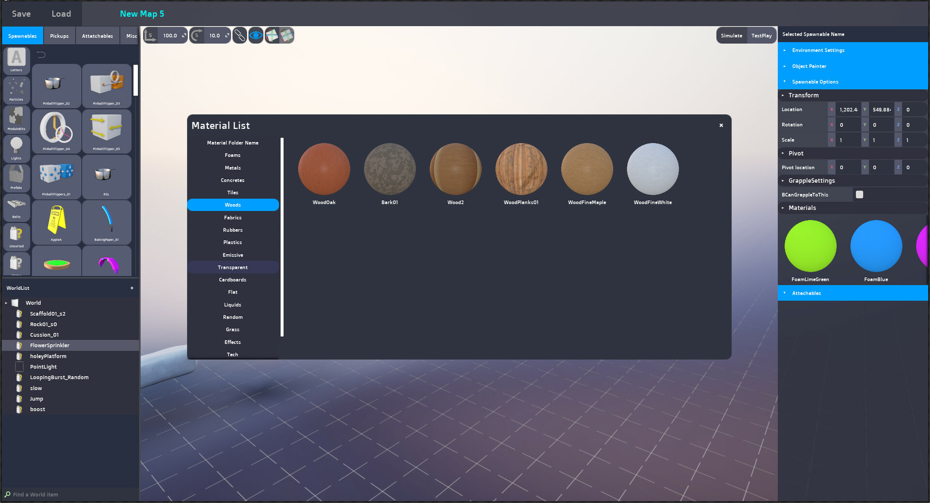This screenshot has height=503, width=930.
Task: Click the plus icon in WorldList header
Action: pos(132,288)
